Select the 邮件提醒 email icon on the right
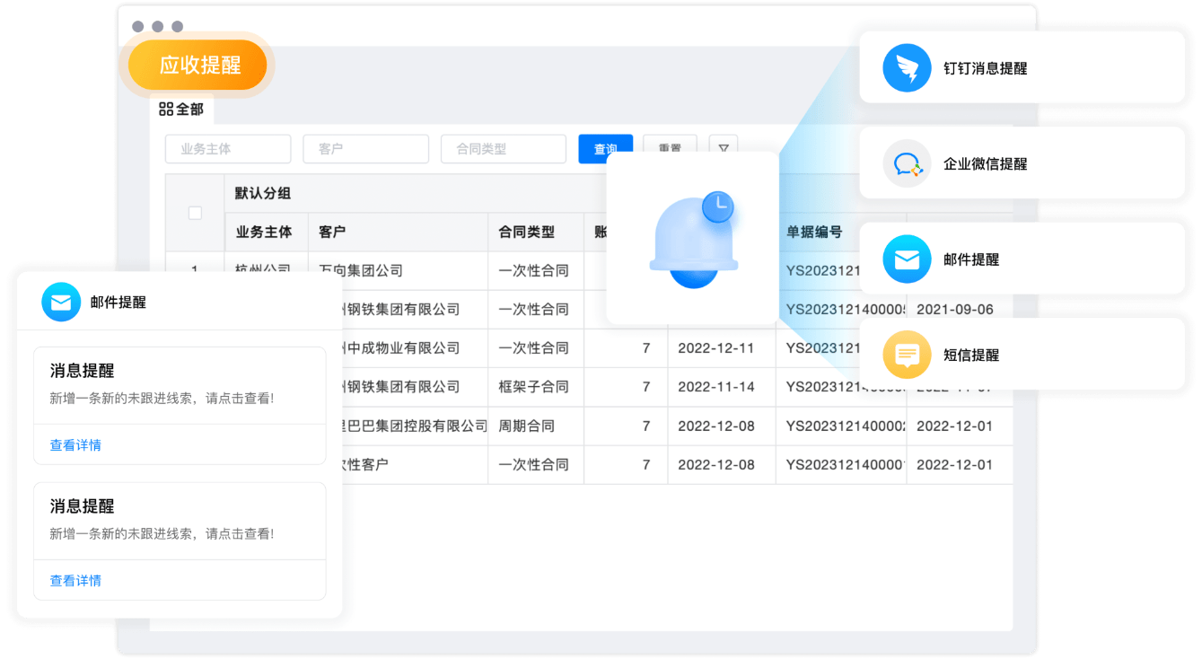1202x659 pixels. pos(906,259)
